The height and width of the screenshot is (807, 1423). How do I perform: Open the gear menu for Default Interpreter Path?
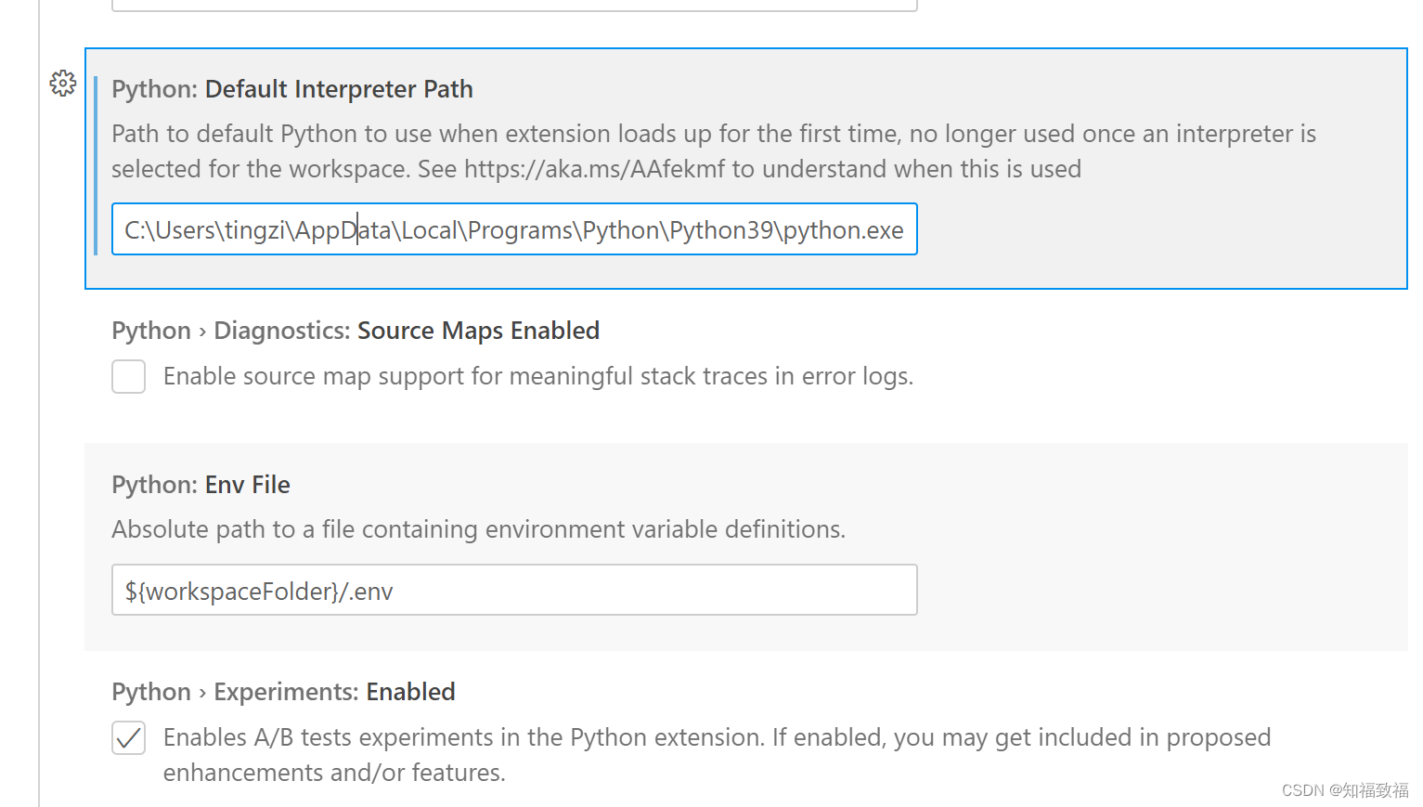pos(63,84)
